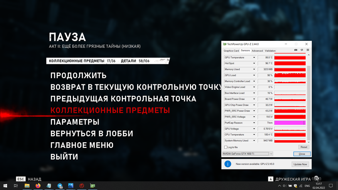
Task: Open the NVIDIA GeForce GTX 1650 Ti selector
Action: (248, 154)
